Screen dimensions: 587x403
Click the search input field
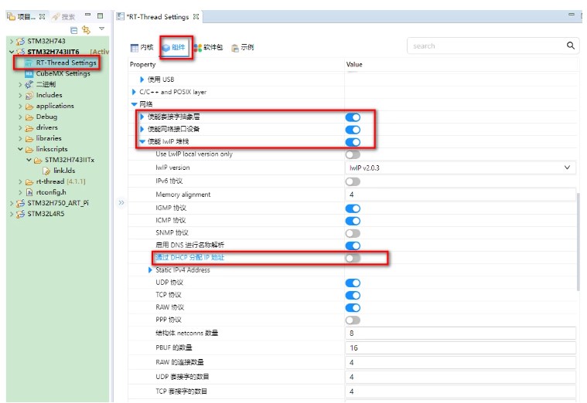coord(485,46)
